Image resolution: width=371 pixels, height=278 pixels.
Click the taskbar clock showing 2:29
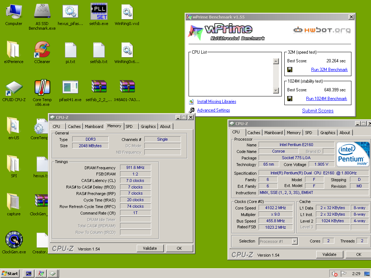click(x=356, y=274)
